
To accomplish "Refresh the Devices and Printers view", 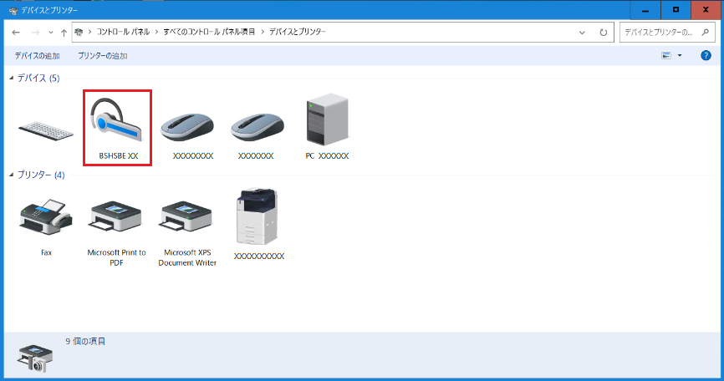I will tap(603, 33).
